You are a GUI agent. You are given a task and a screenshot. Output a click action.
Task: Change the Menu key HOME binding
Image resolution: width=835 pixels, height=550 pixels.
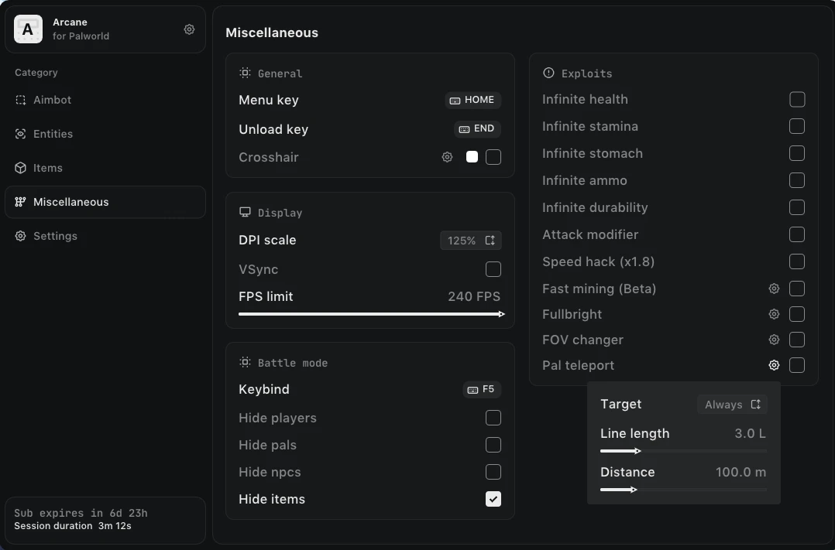click(x=472, y=100)
